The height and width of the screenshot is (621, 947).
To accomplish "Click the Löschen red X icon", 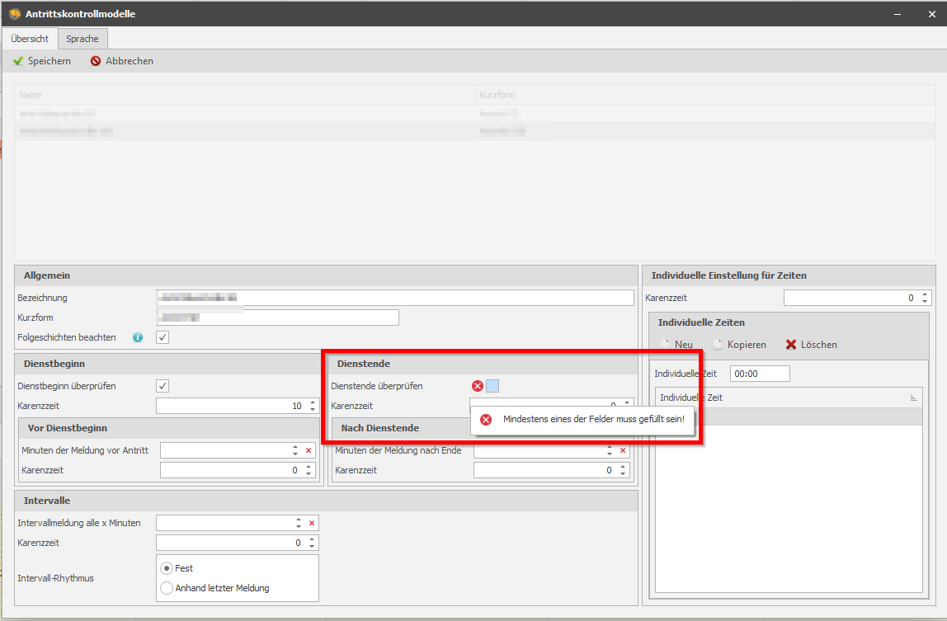I will (x=790, y=345).
